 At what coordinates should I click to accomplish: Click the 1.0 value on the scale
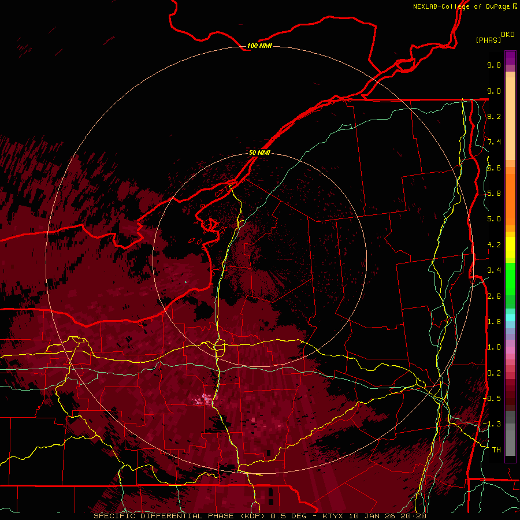[494, 347]
